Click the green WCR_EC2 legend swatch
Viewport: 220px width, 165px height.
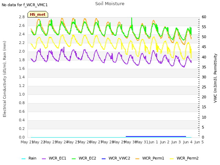(74, 159)
